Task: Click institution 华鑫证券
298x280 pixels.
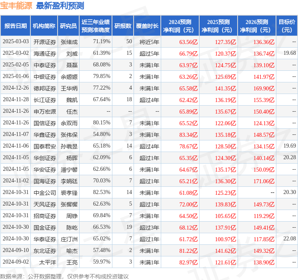Action: tap(45, 135)
